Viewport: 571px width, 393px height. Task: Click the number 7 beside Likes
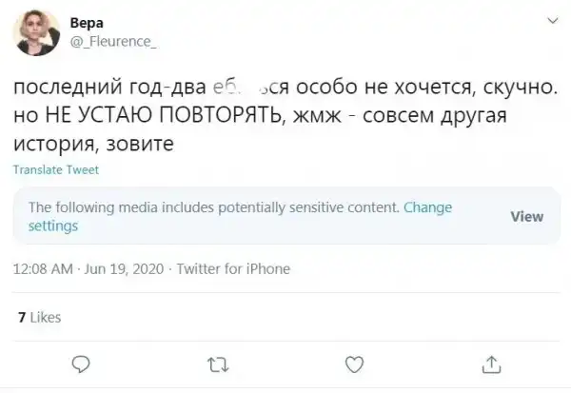pyautogui.click(x=21, y=317)
